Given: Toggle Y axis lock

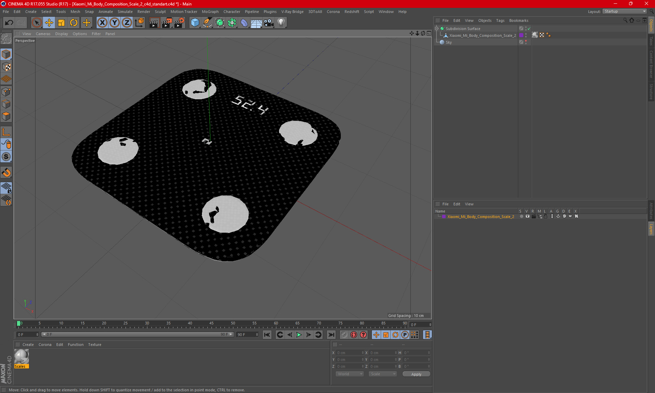Looking at the screenshot, I should (115, 23).
